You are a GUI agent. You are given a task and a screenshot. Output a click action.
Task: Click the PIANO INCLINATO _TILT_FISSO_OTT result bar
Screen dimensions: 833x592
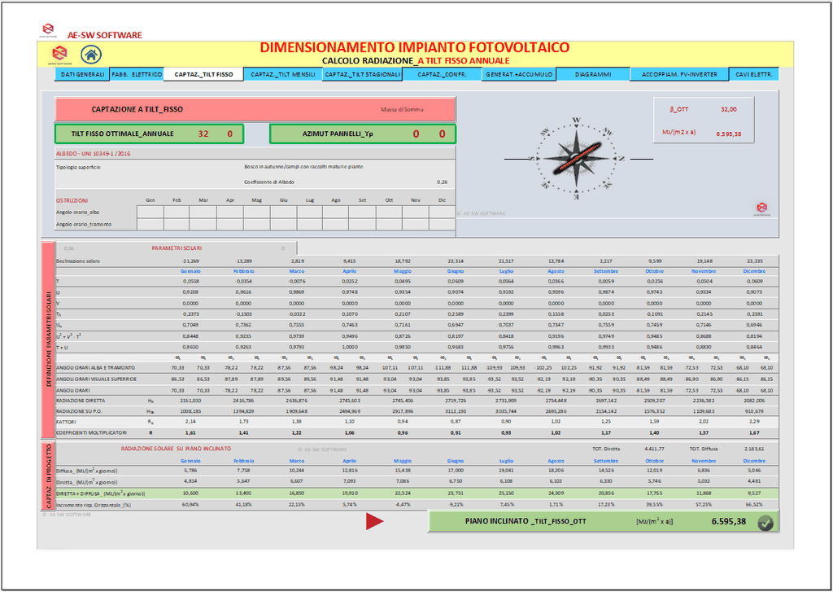[602, 521]
